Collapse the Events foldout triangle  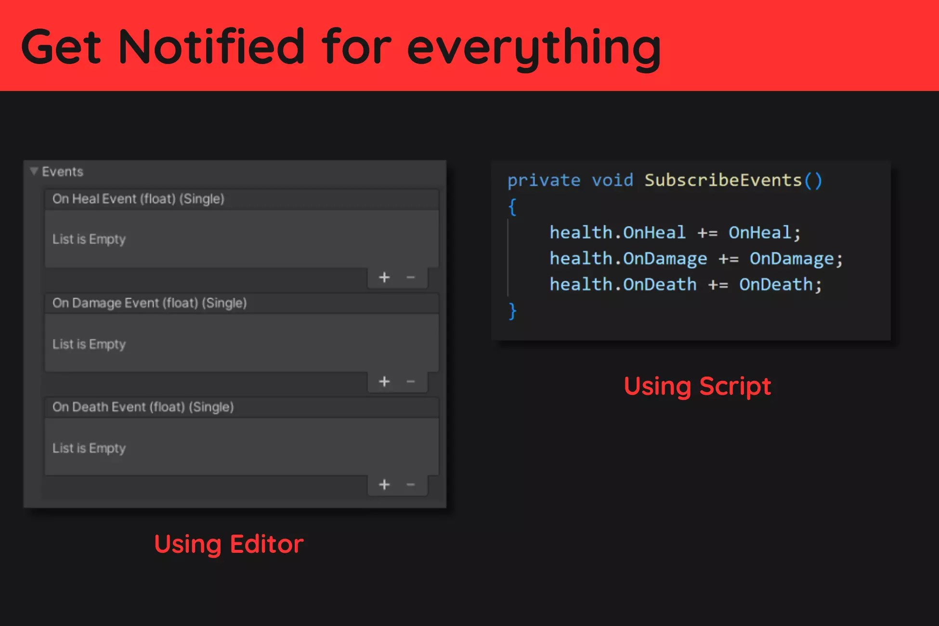coord(34,171)
